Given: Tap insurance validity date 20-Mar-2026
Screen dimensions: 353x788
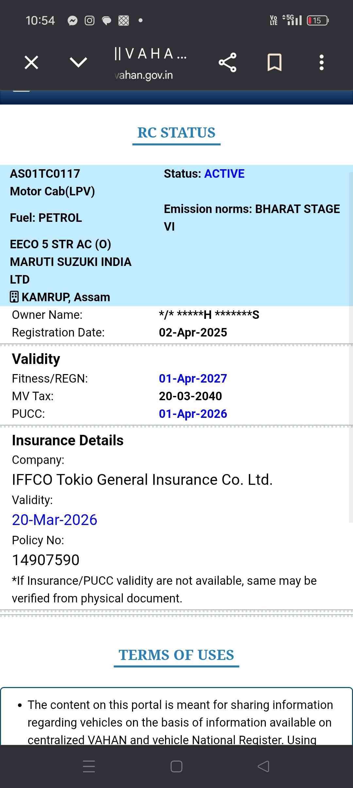Looking at the screenshot, I should tap(55, 520).
